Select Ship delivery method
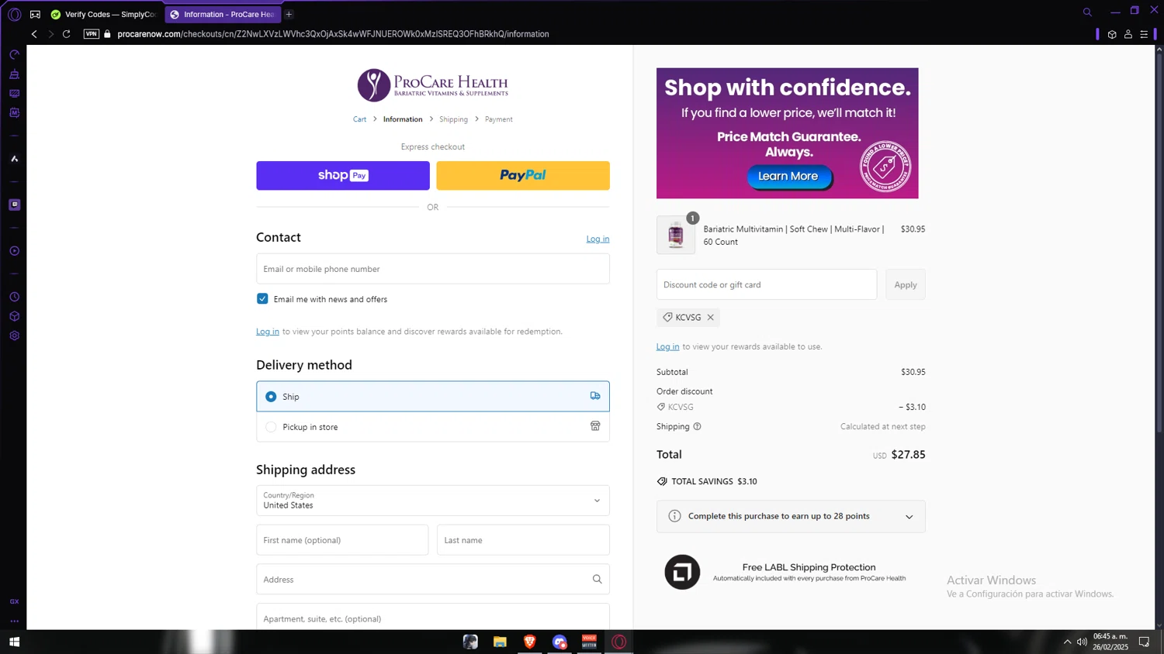The height and width of the screenshot is (654, 1164). tap(433, 396)
